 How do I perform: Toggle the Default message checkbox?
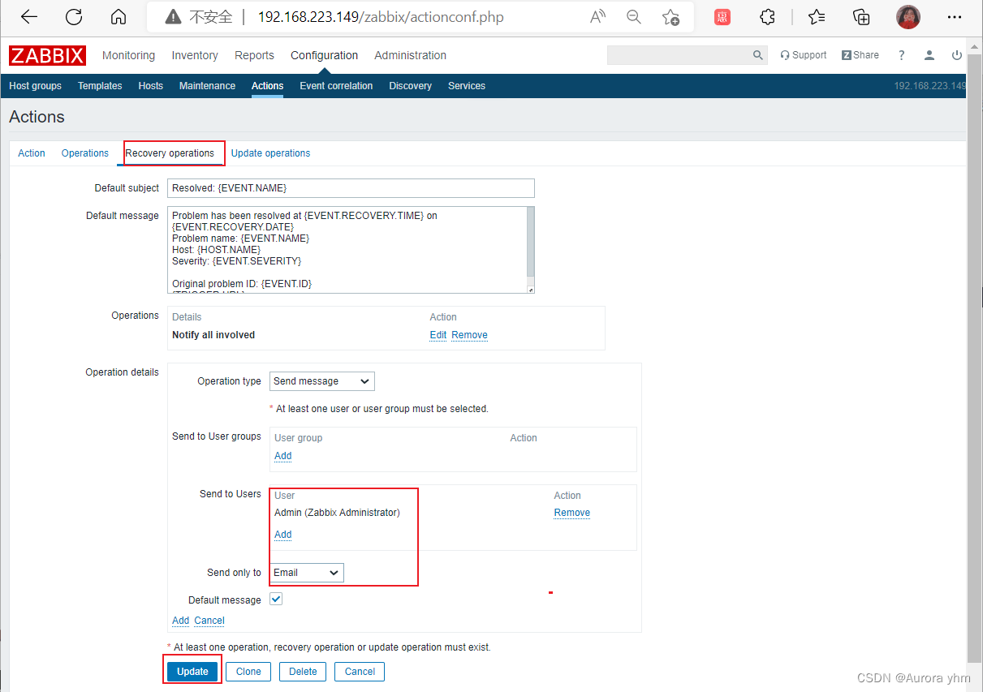tap(276, 600)
